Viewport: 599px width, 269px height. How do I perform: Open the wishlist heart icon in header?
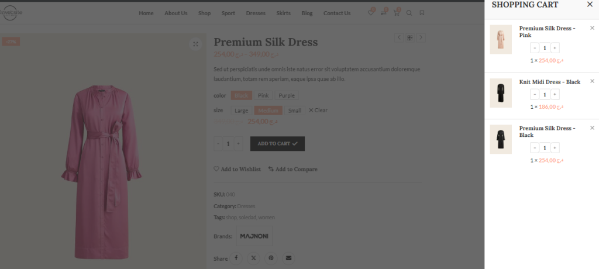coord(371,13)
